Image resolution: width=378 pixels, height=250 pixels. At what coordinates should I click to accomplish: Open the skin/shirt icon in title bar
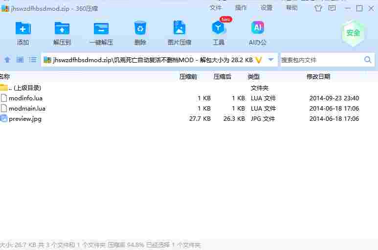pos(318,8)
